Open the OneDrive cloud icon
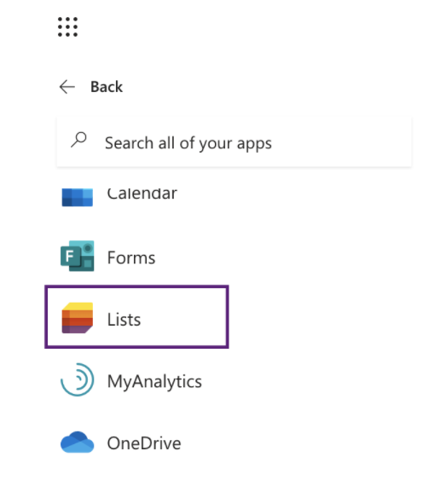Image resolution: width=423 pixels, height=486 pixels. coord(78,442)
